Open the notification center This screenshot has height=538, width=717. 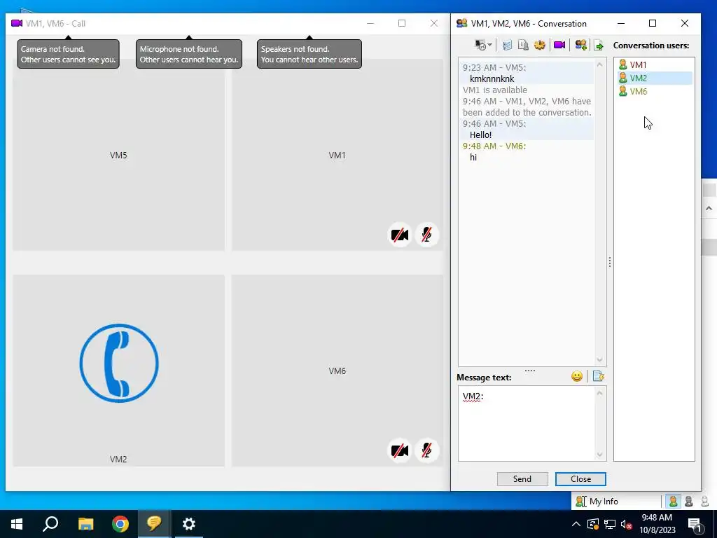[x=695, y=524]
